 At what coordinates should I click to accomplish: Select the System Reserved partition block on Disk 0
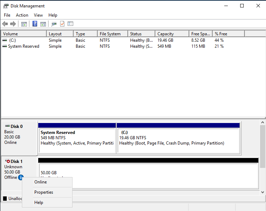pyautogui.click(x=77, y=139)
